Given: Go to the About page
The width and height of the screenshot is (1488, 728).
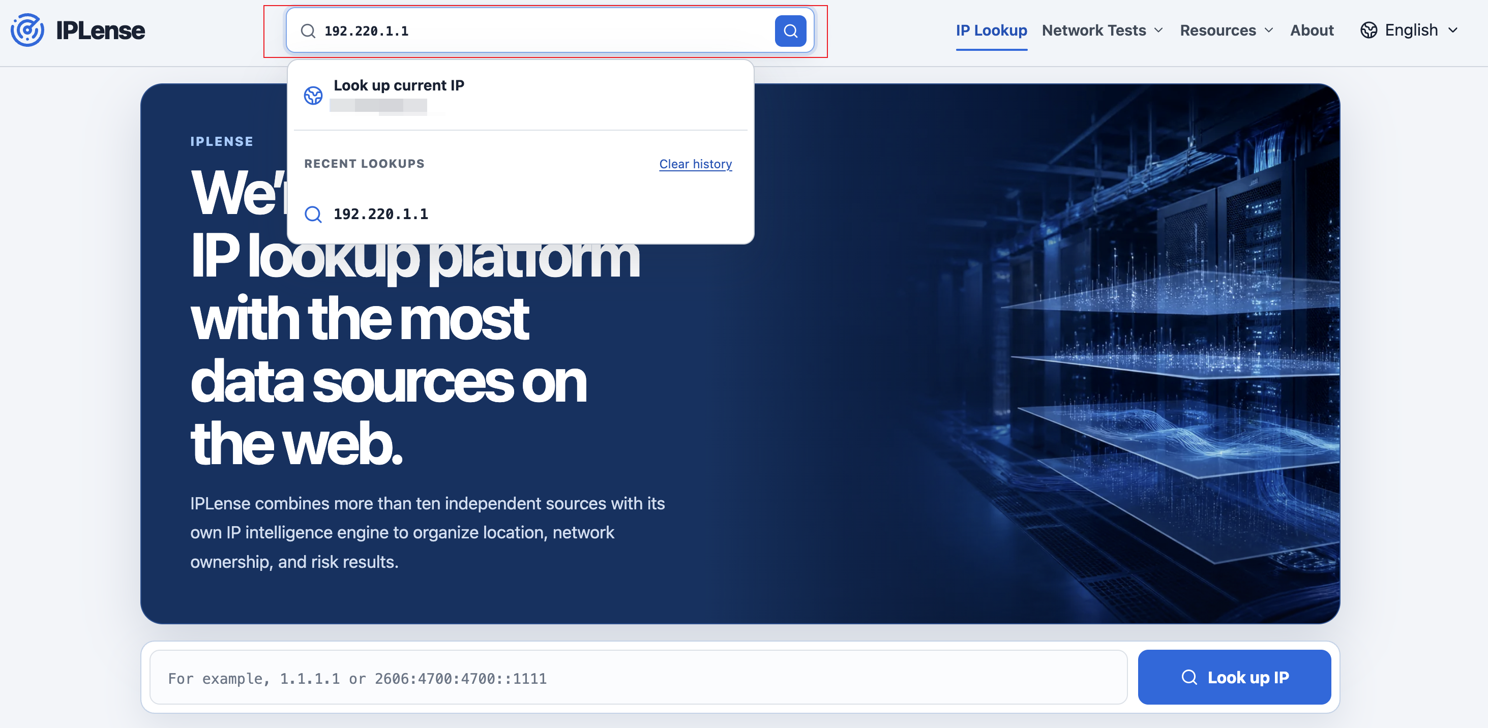Looking at the screenshot, I should (x=1312, y=30).
